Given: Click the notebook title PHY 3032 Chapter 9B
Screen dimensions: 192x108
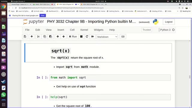Looking at the screenshot, I should (x=91, y=22).
